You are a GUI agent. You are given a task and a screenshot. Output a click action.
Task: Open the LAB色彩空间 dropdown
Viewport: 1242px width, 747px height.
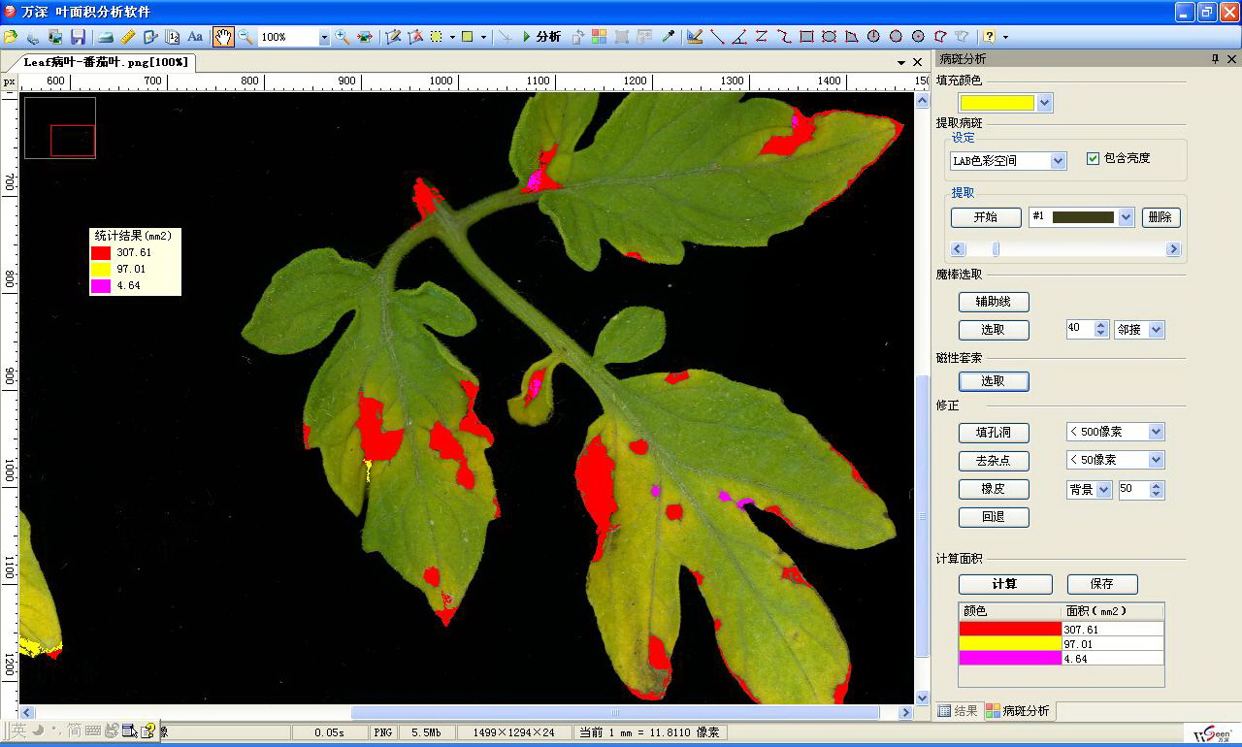point(1058,161)
